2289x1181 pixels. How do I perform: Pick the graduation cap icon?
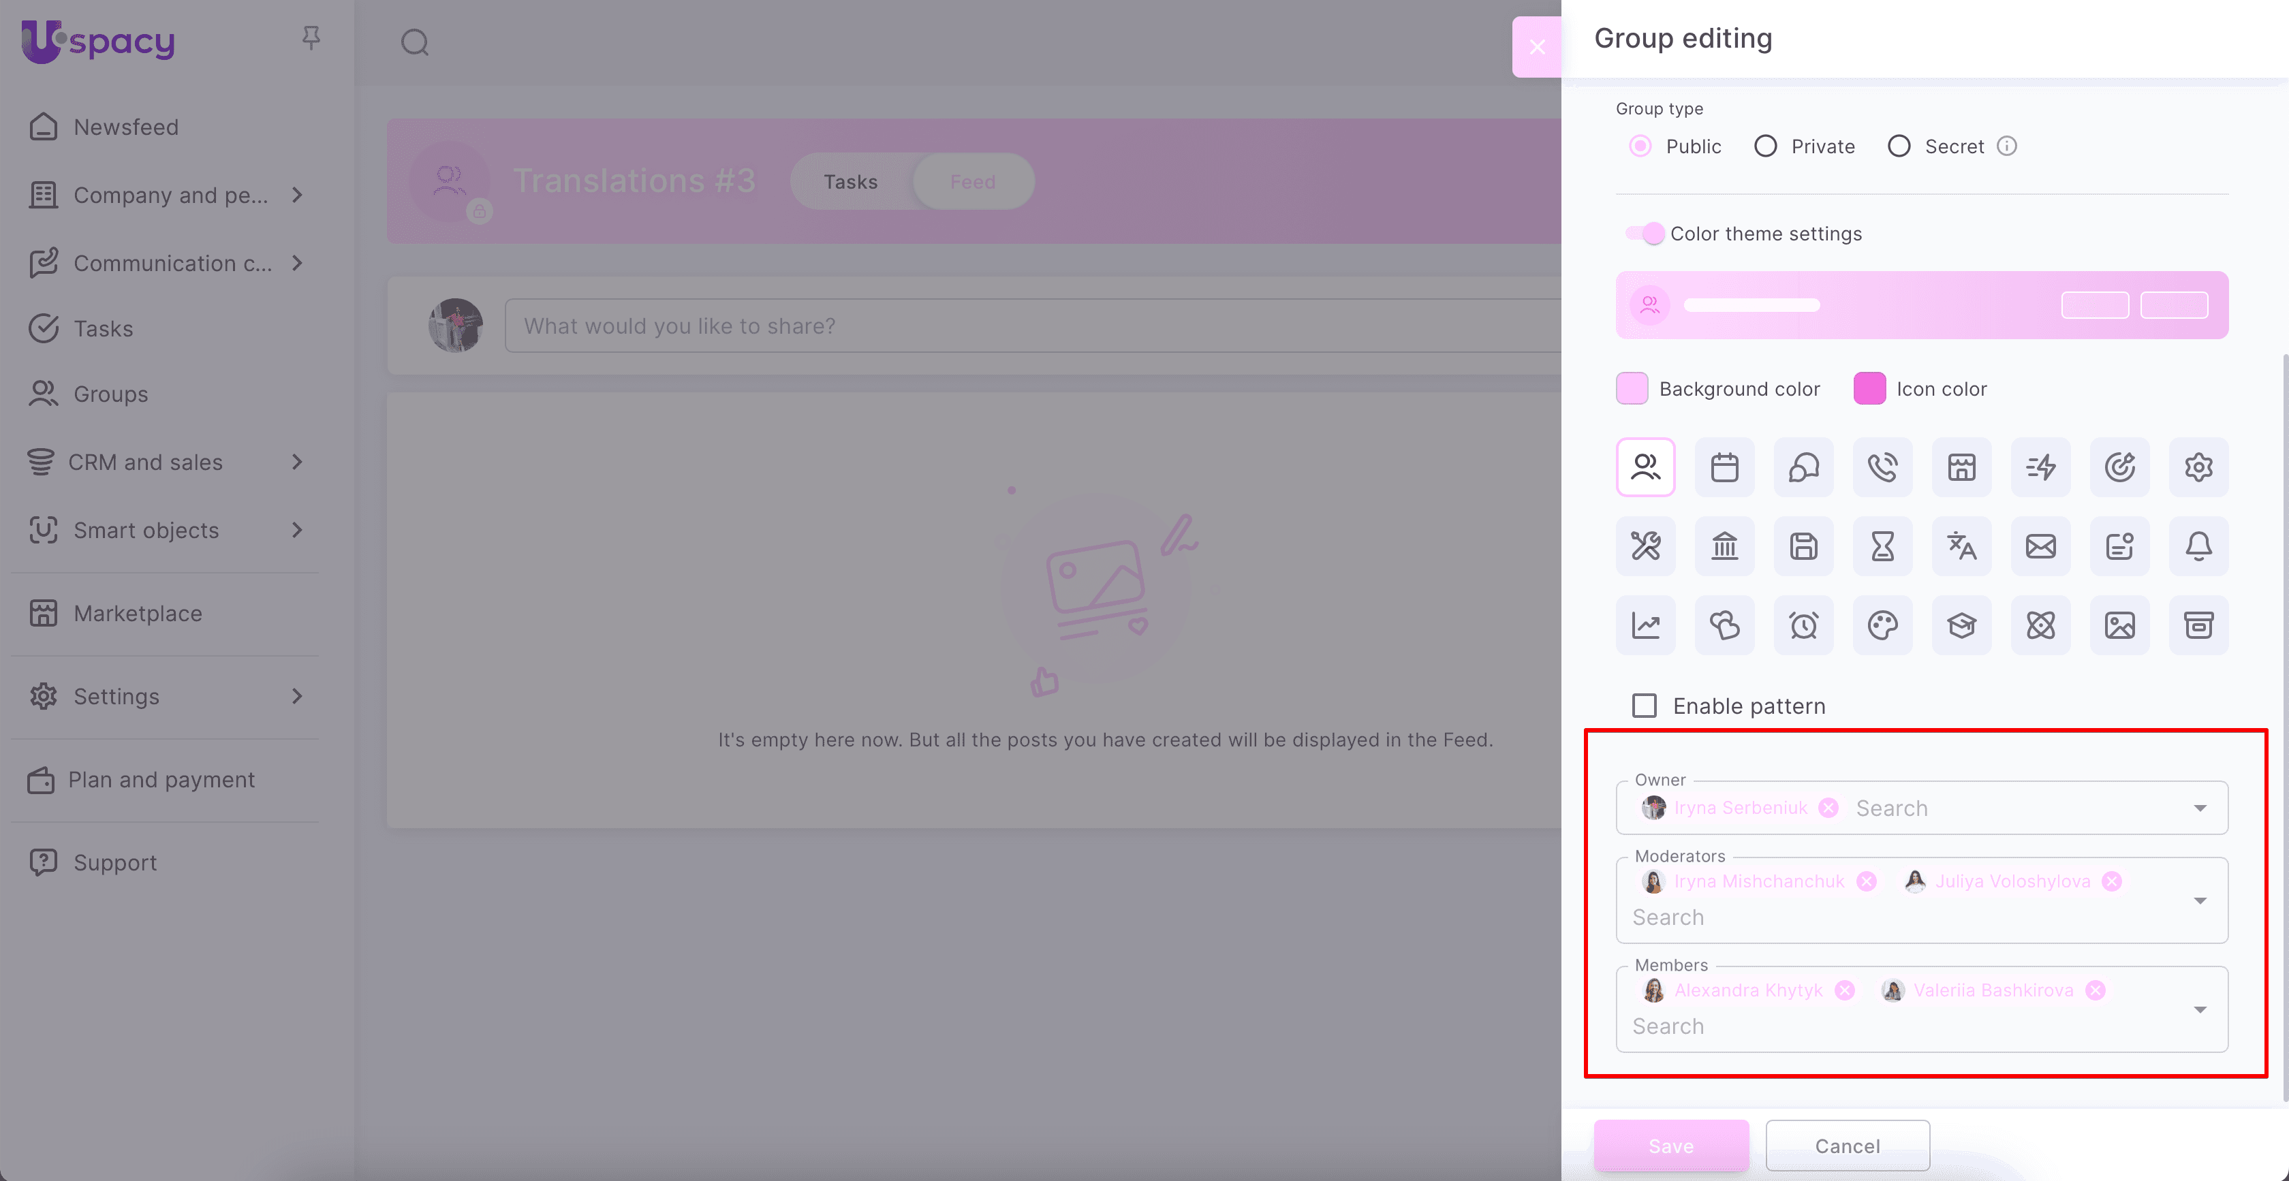point(1961,626)
